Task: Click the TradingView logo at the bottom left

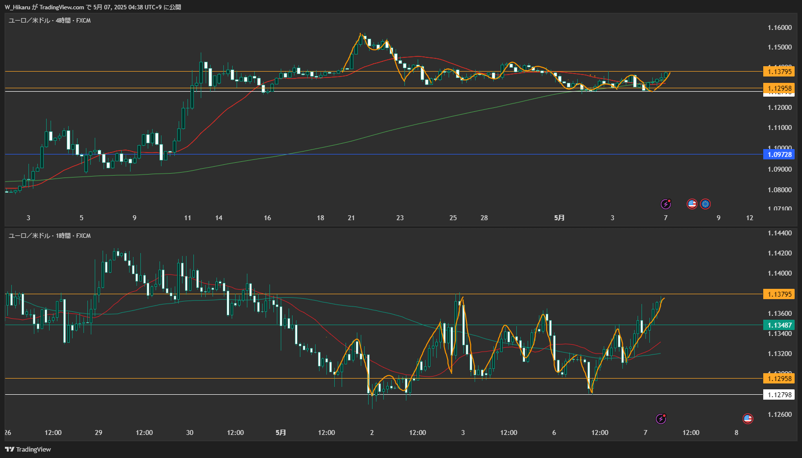Action: pos(28,449)
